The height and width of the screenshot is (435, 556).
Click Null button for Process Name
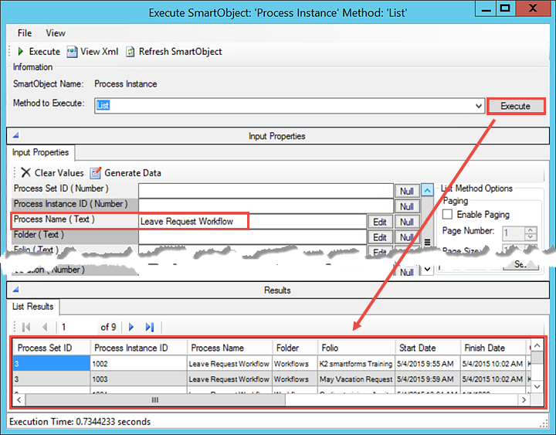pyautogui.click(x=407, y=222)
